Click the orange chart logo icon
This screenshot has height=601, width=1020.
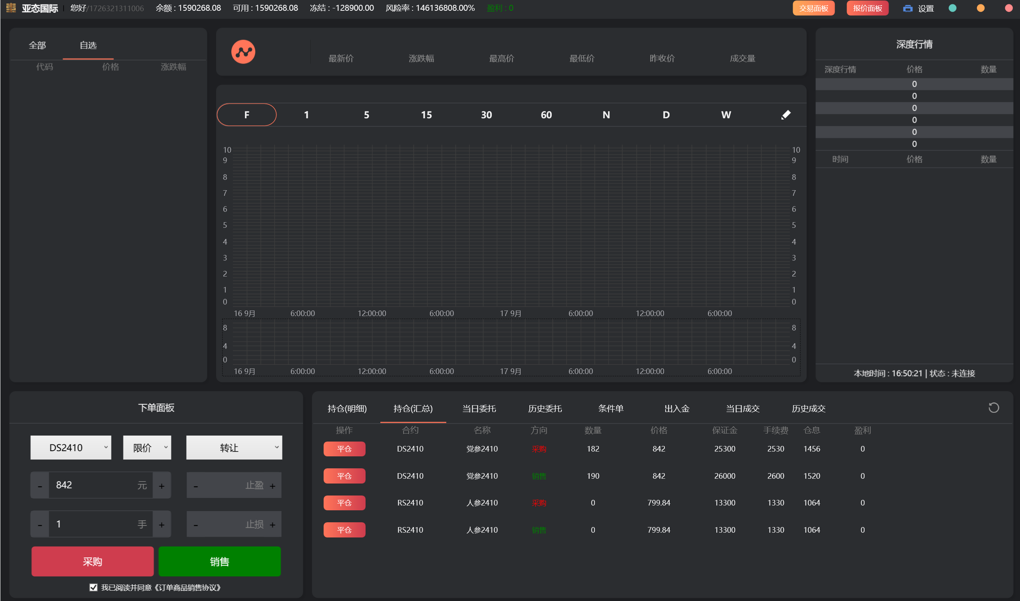tap(243, 52)
